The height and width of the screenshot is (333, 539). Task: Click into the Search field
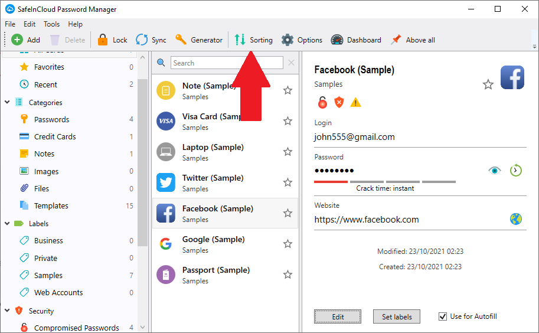(x=227, y=63)
